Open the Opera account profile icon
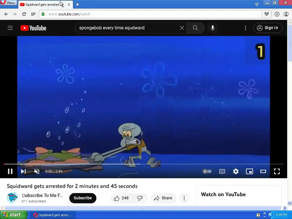This screenshot has width=292, height=219. 286,14
